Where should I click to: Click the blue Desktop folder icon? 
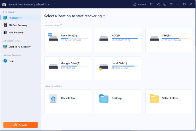(104, 99)
